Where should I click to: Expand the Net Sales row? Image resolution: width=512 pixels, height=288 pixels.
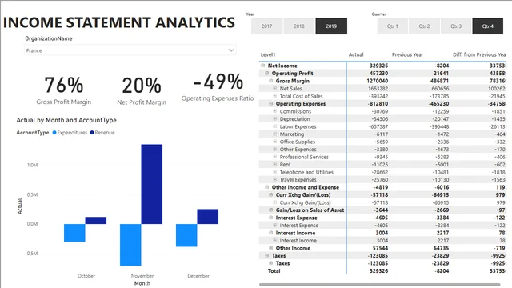click(274, 89)
